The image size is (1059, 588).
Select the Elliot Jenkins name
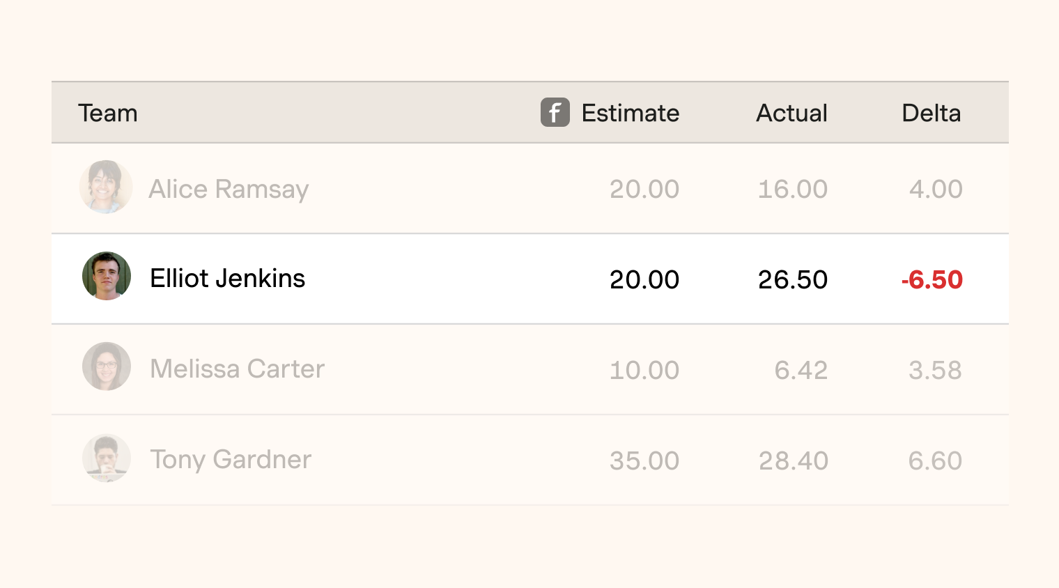click(228, 279)
